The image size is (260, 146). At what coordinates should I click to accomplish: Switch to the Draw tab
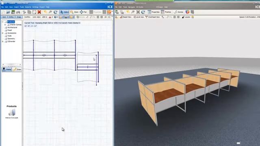pyautogui.click(x=17, y=69)
